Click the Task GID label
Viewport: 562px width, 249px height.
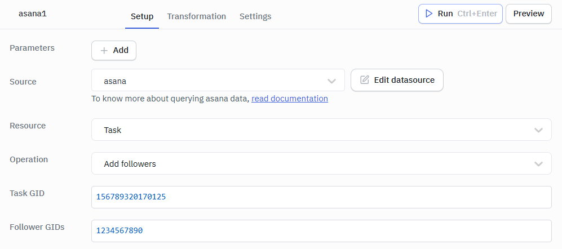27,193
